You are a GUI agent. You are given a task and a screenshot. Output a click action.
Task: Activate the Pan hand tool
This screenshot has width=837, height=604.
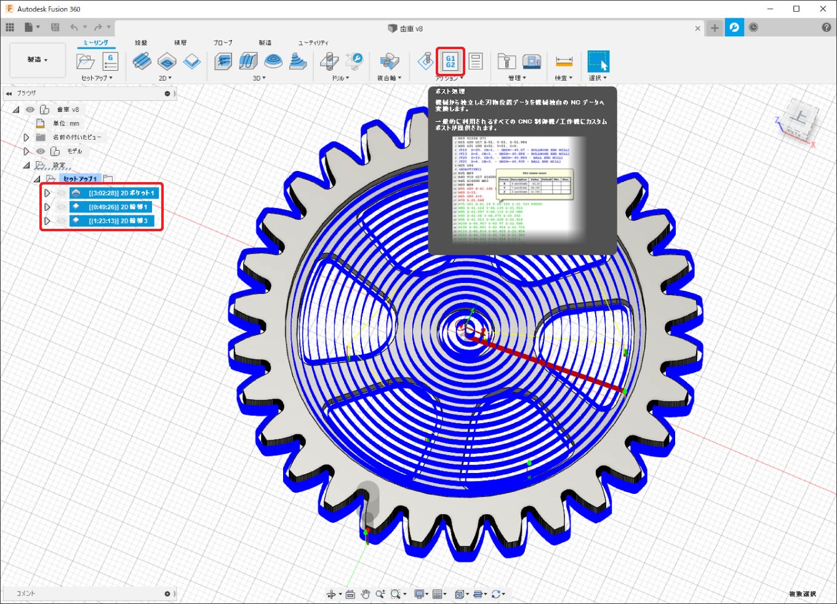pos(365,594)
